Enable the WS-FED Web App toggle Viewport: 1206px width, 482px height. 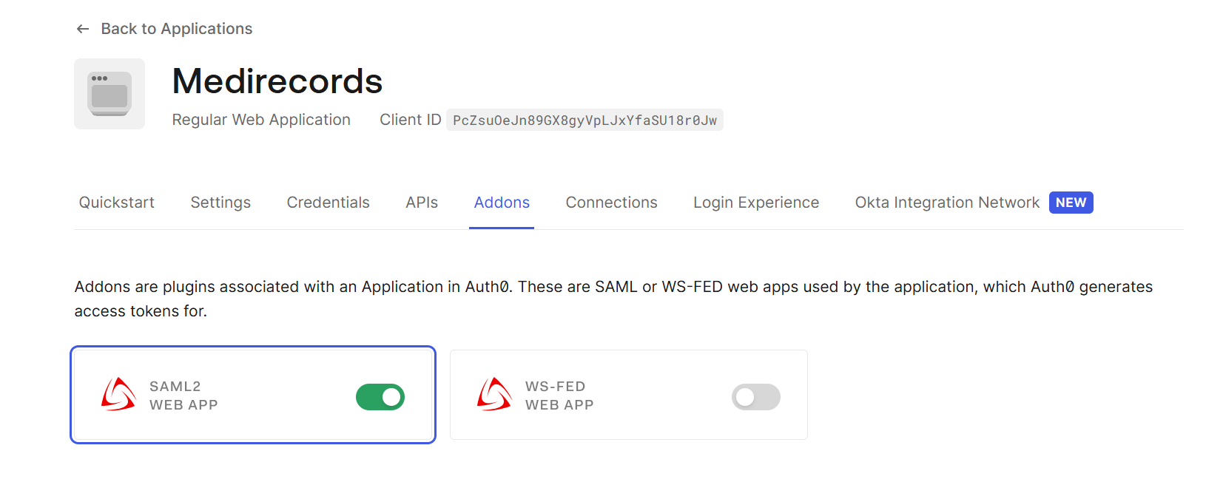pos(756,397)
